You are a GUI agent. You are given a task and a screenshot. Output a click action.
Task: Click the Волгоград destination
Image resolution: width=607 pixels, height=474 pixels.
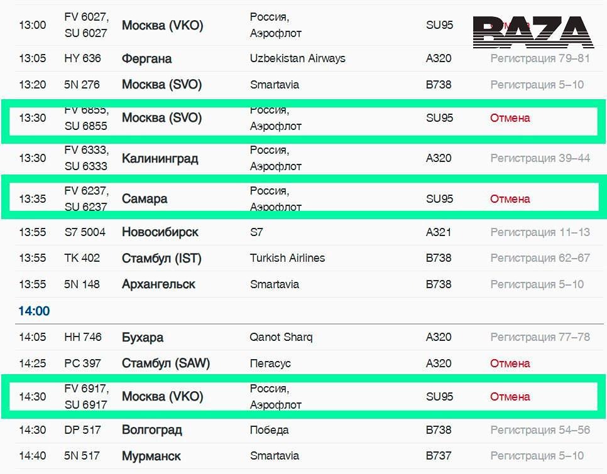pos(151,430)
